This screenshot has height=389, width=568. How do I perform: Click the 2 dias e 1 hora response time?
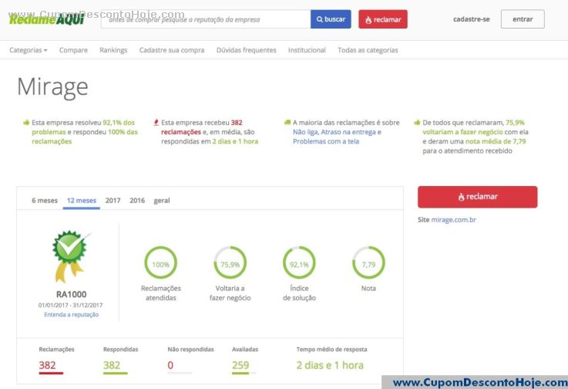click(x=330, y=365)
